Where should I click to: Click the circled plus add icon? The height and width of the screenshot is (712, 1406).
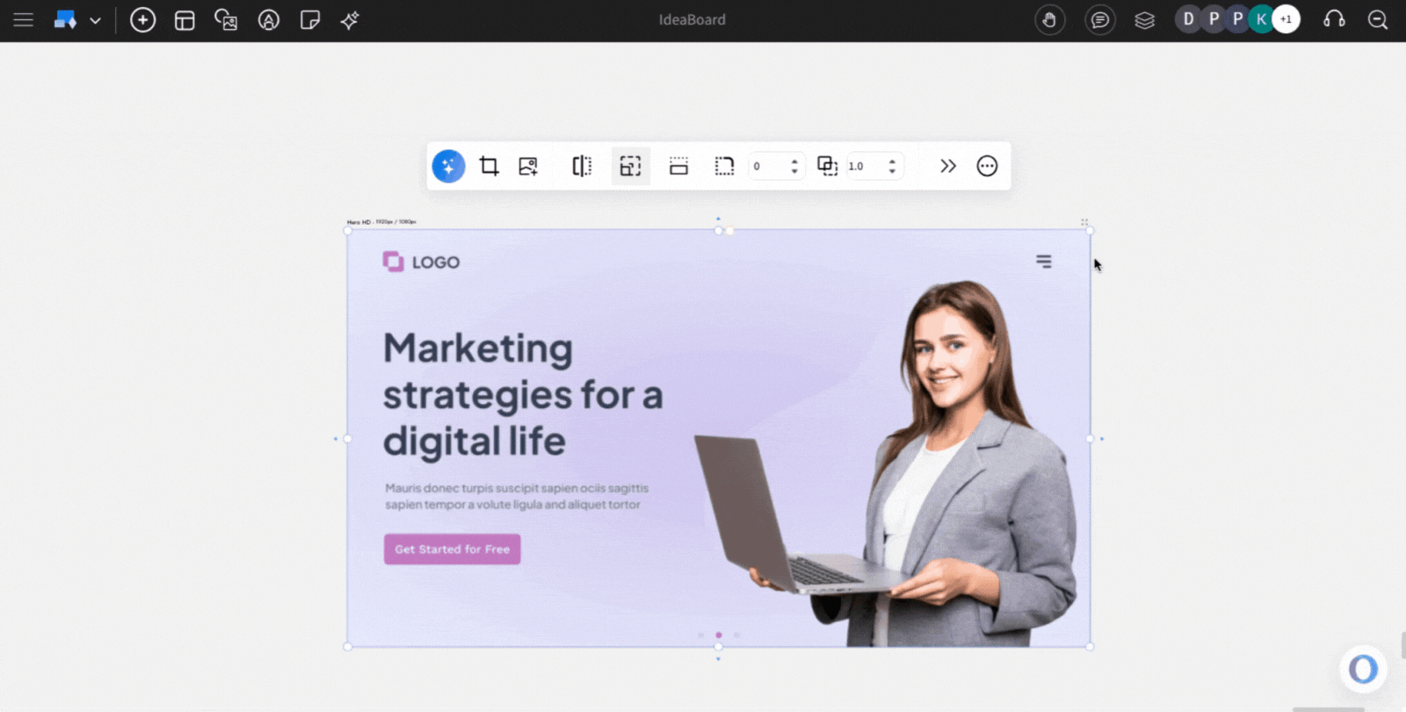pos(142,19)
